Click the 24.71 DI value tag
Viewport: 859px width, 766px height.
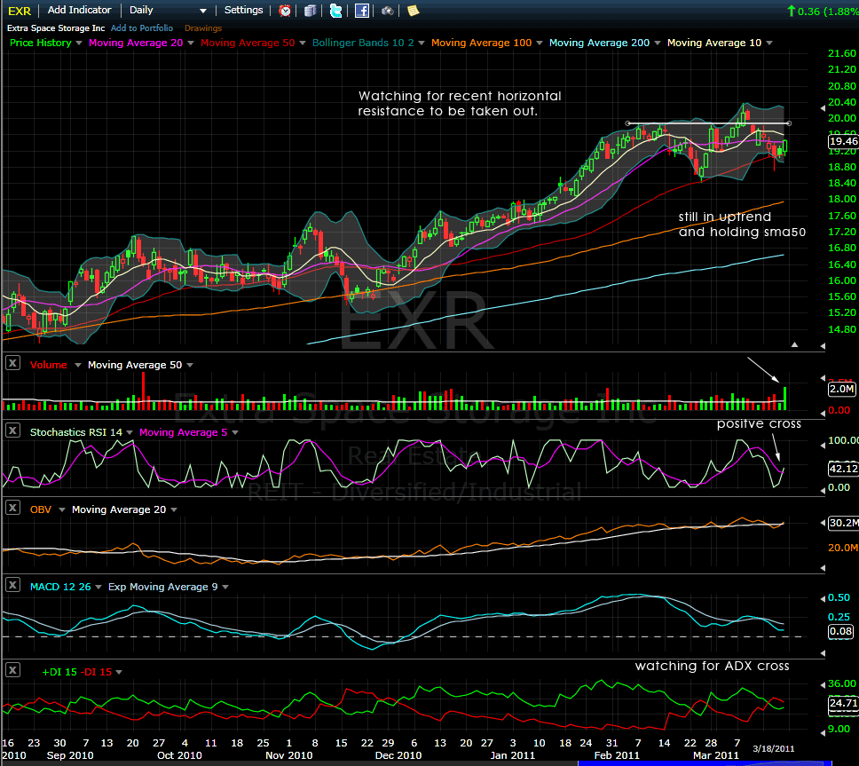pos(843,703)
